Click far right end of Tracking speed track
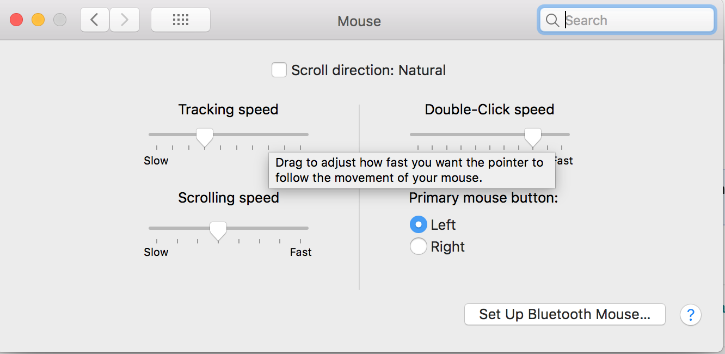Screen dimensions: 725x354 tap(306, 135)
